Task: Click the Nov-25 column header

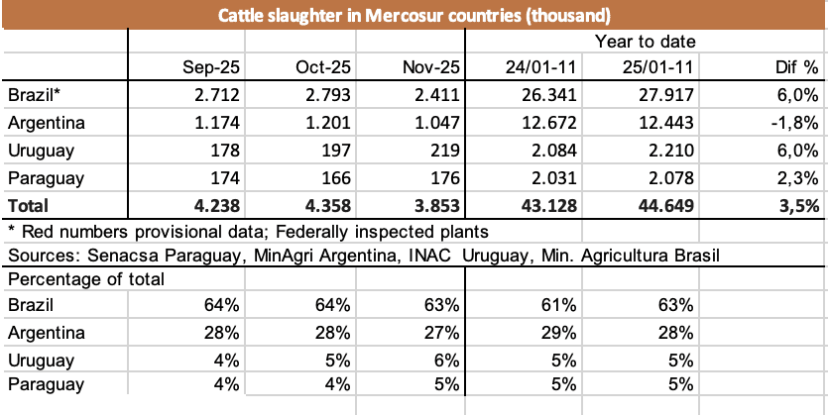Action: pos(431,67)
